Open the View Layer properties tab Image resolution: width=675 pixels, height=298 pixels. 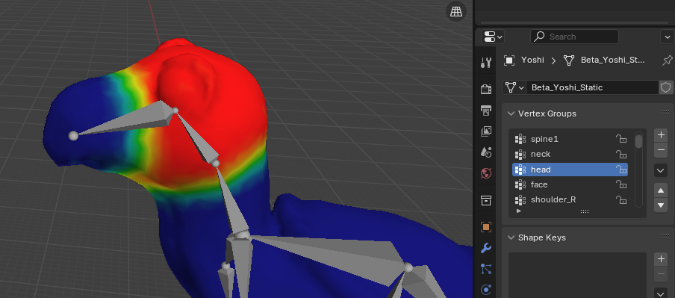(486, 131)
